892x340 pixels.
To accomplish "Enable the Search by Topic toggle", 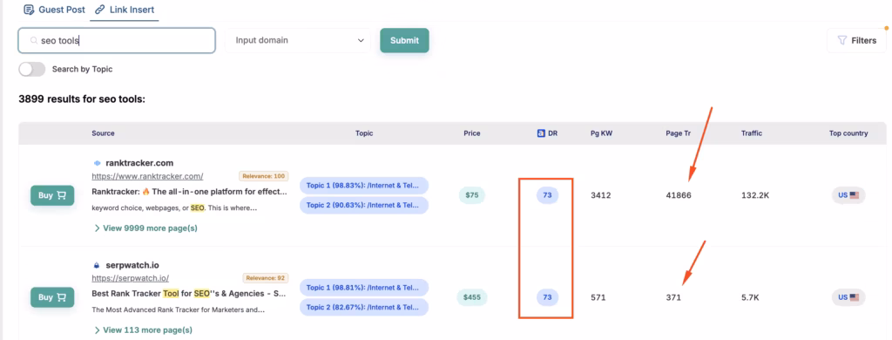I will [32, 69].
